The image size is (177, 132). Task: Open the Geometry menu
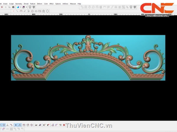tap(19, 4)
